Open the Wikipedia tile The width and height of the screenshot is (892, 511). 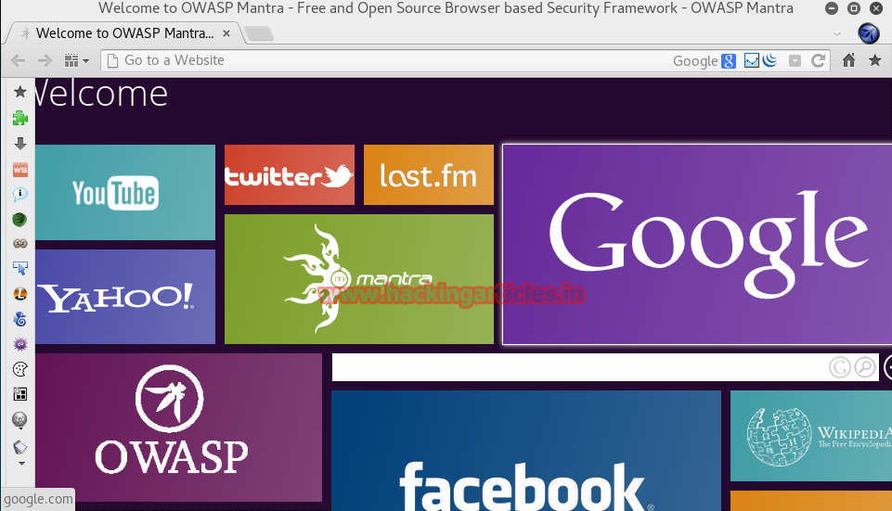point(811,435)
